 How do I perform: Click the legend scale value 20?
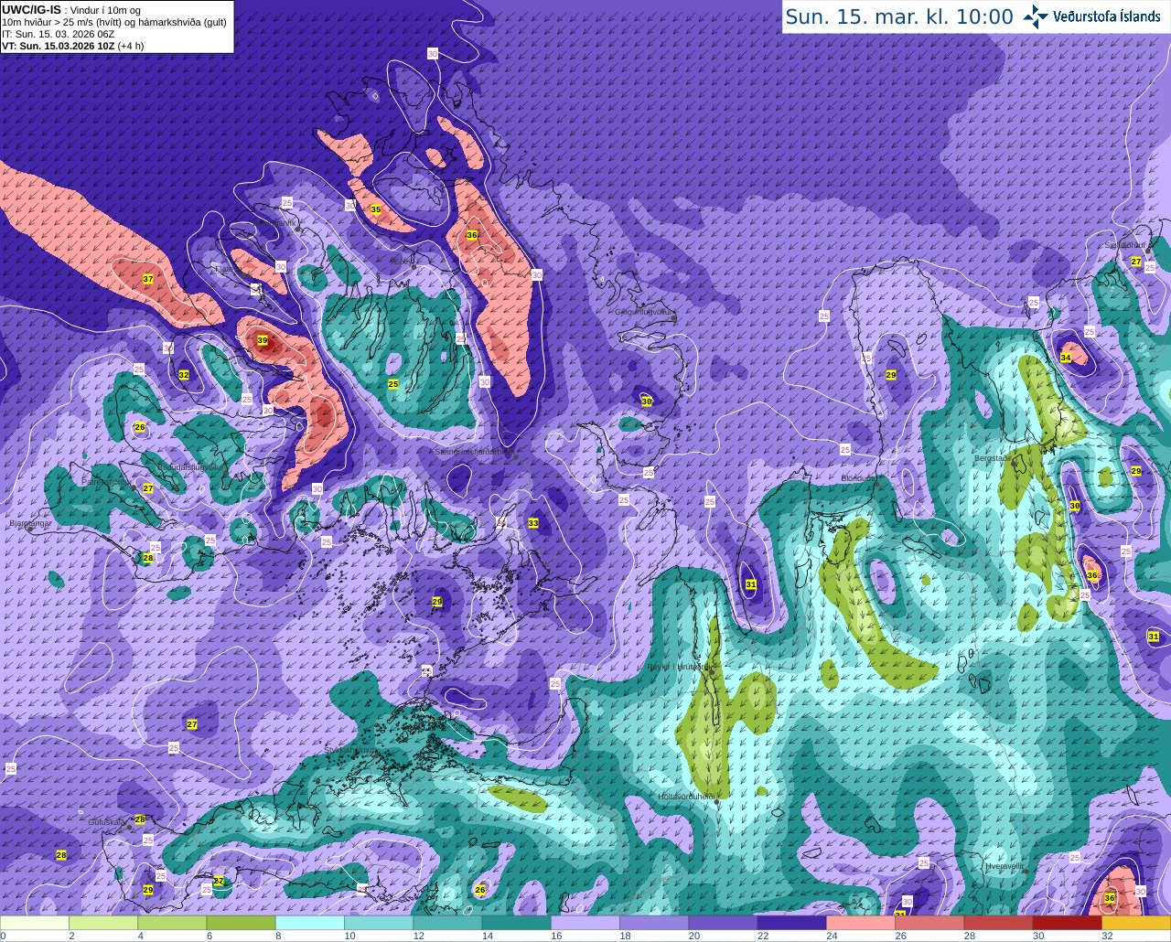(x=693, y=936)
